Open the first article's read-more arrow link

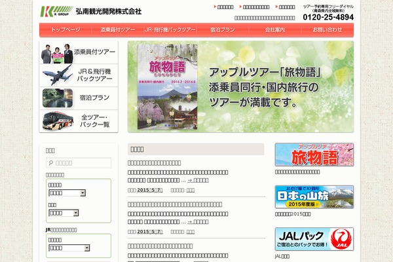pyautogui.click(x=198, y=180)
